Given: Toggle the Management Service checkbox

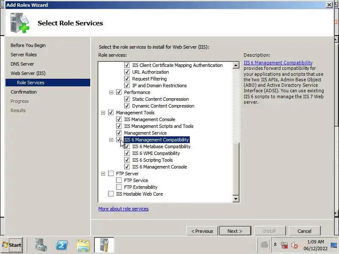Looking at the screenshot, I should [x=119, y=133].
